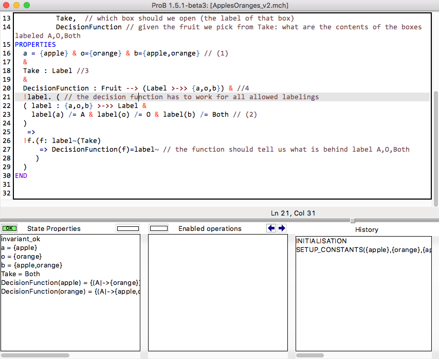Screen dimensions: 439x359
Task: Click State Properties horizontal scrollbar thumb
Action: (35, 355)
